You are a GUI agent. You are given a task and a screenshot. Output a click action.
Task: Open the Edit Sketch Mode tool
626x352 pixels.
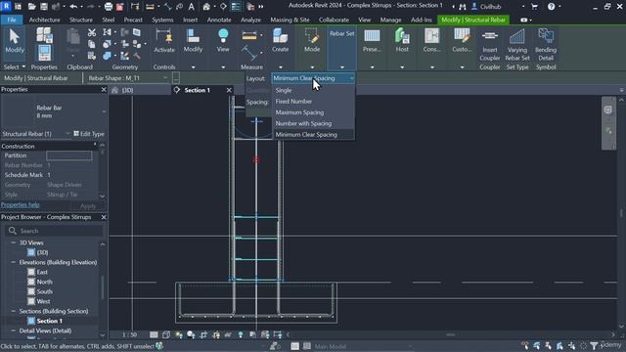[x=312, y=41]
